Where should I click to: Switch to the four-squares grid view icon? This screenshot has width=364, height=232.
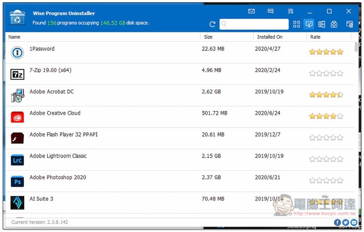pos(297,25)
